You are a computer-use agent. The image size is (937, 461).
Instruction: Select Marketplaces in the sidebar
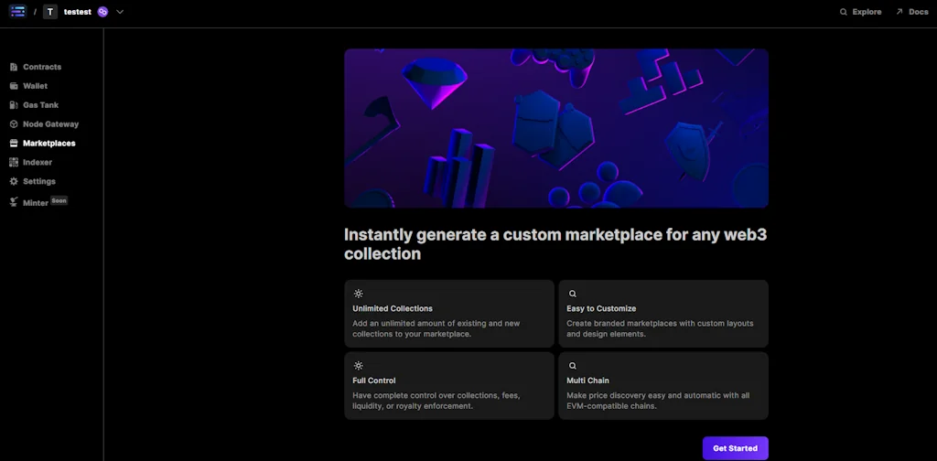pos(48,144)
